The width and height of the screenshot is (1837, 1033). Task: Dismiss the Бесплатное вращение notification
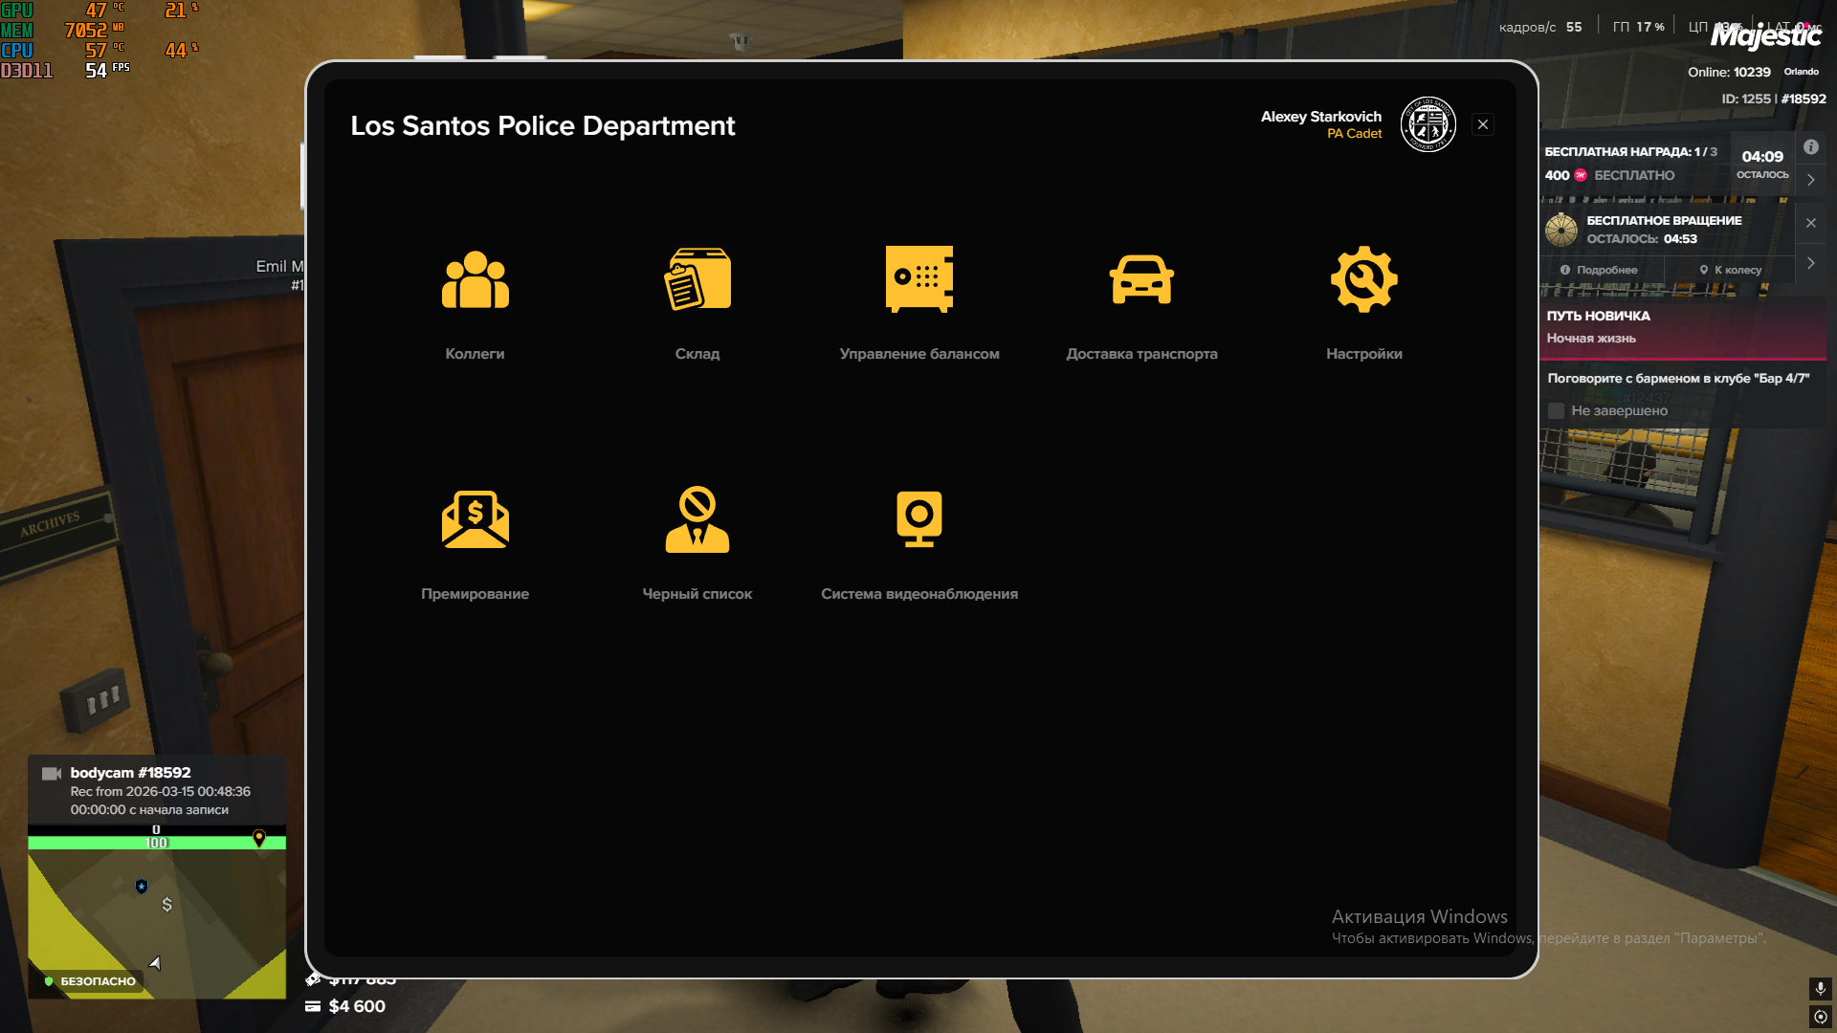point(1810,223)
